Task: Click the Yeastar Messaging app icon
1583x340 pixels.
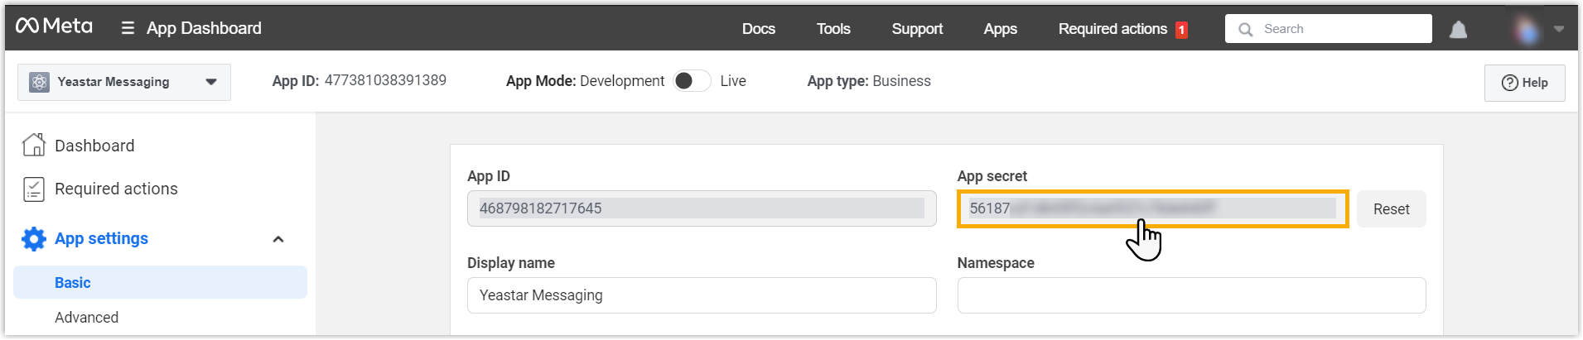Action: pos(39,82)
